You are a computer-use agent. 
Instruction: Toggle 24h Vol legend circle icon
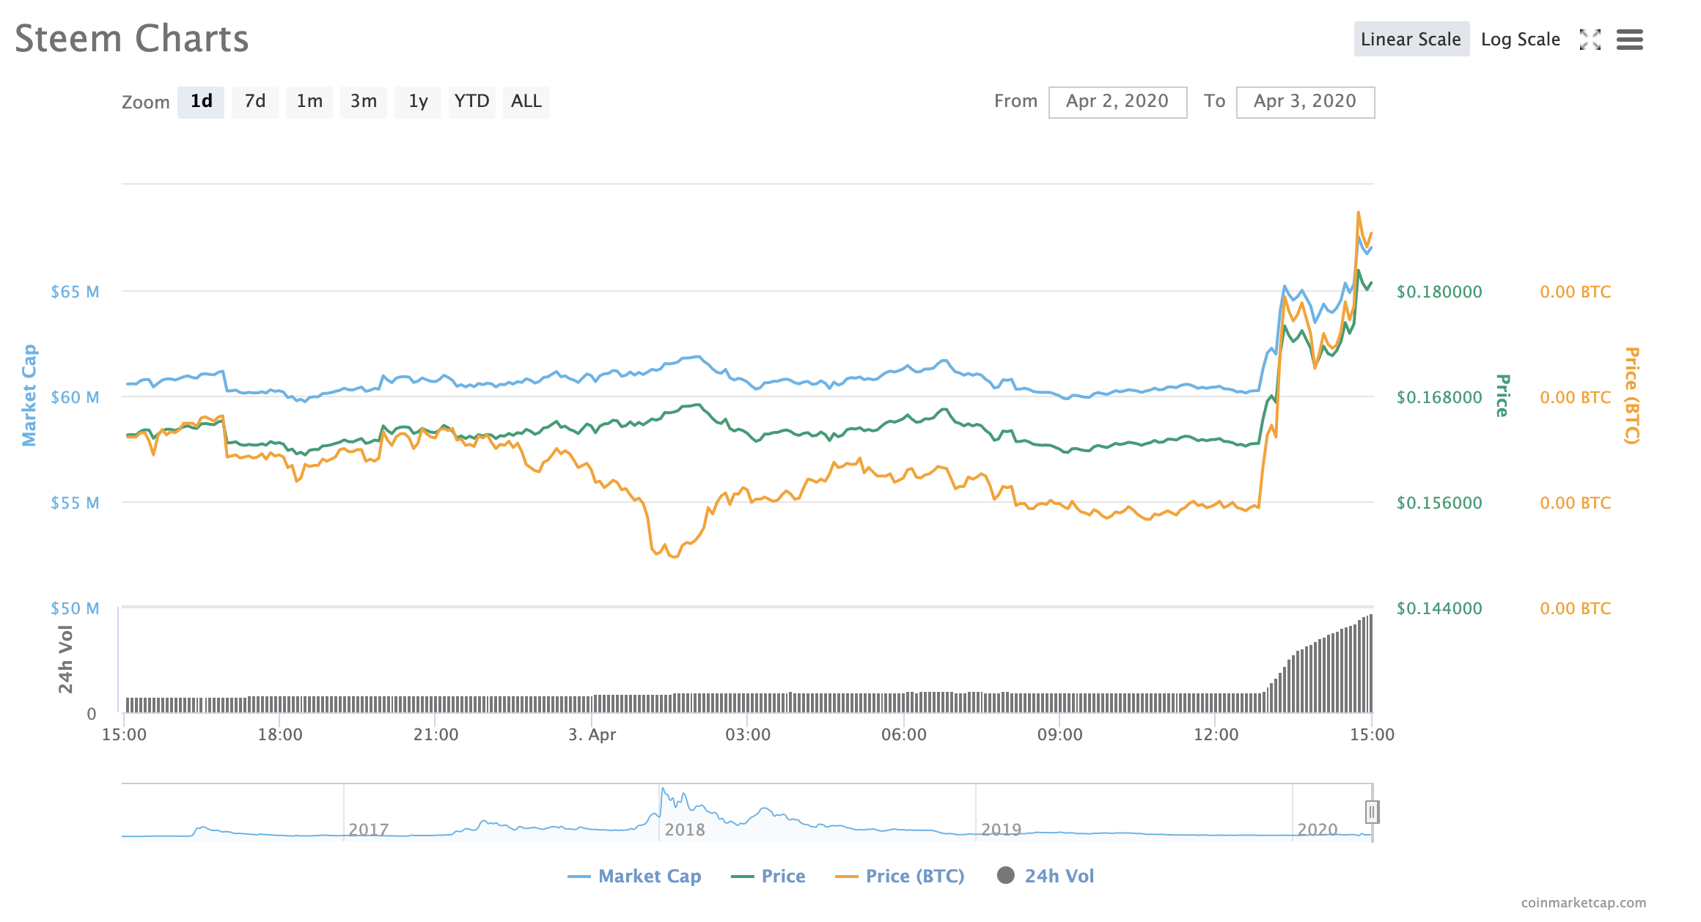point(1006,875)
